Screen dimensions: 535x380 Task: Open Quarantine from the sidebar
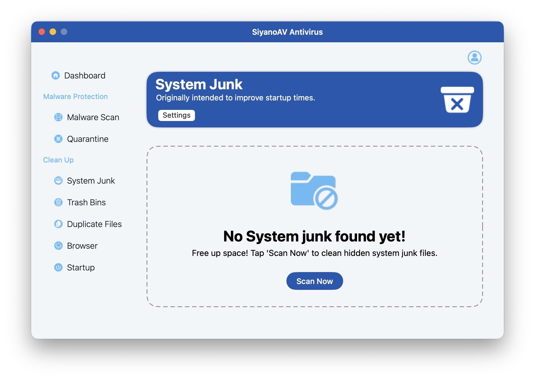click(88, 139)
